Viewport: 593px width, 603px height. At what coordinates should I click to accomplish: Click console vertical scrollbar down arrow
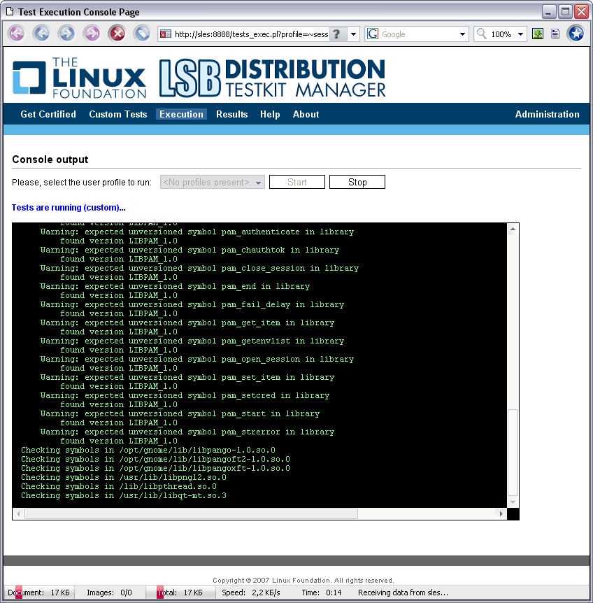click(513, 502)
